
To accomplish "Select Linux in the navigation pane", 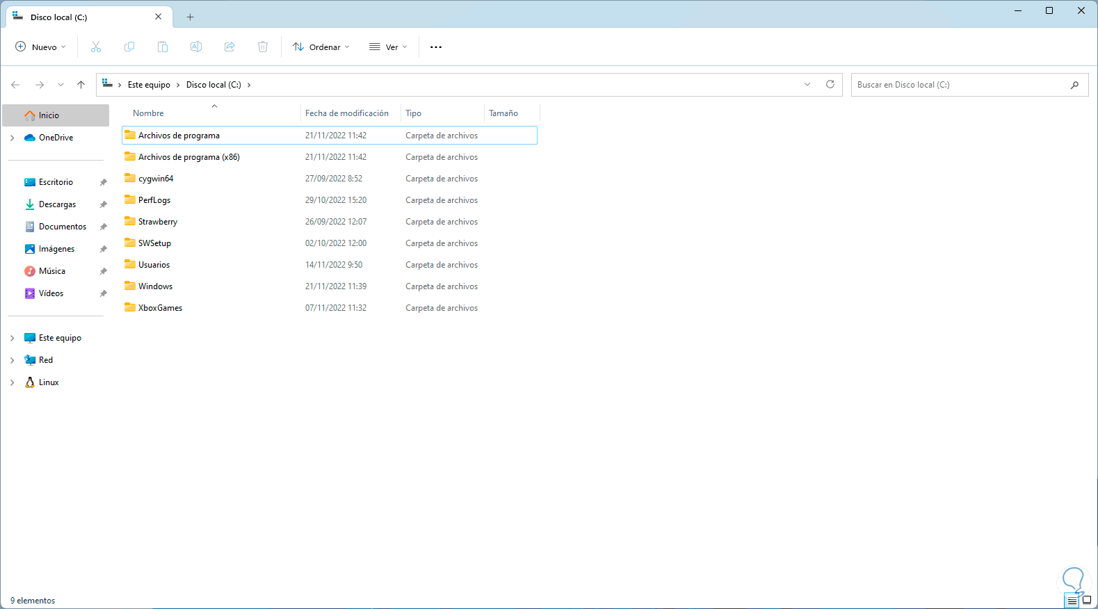I will pyautogui.click(x=49, y=382).
